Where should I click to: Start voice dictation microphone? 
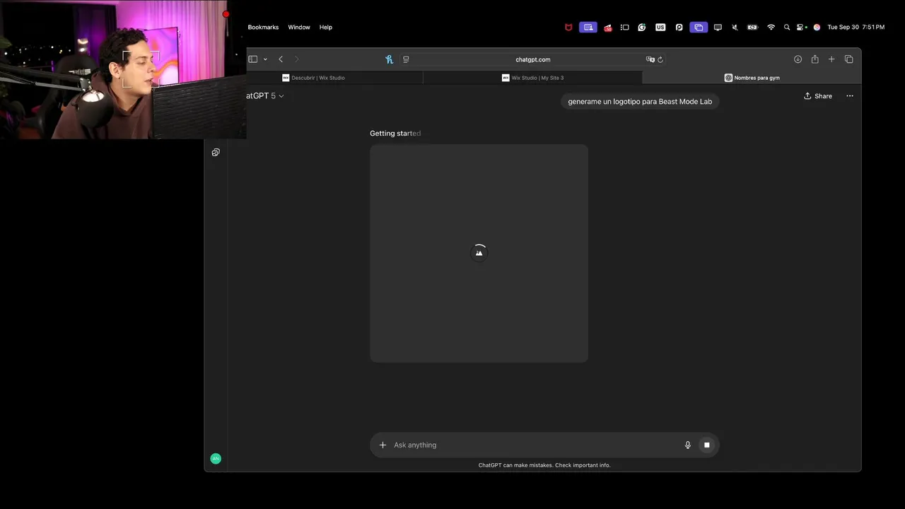[x=687, y=445]
